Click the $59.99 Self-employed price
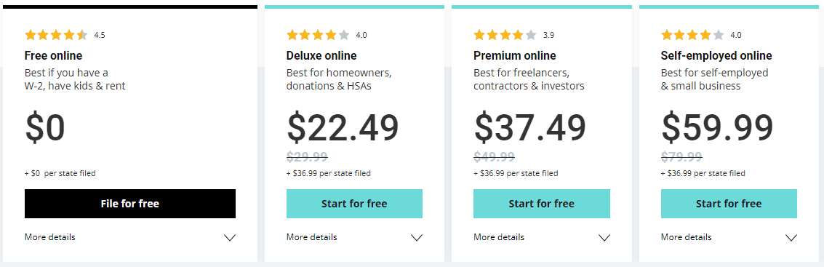 pyautogui.click(x=717, y=128)
